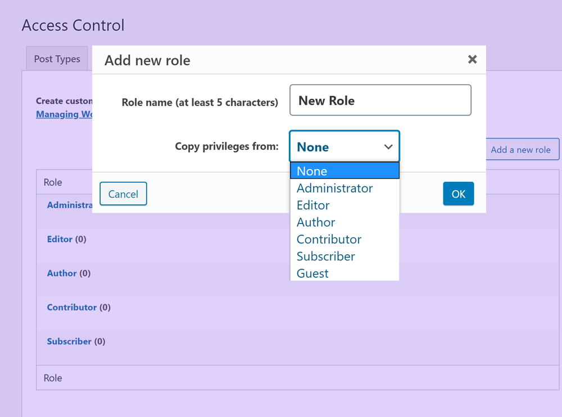Choose Administrator as privilege source

click(x=334, y=188)
